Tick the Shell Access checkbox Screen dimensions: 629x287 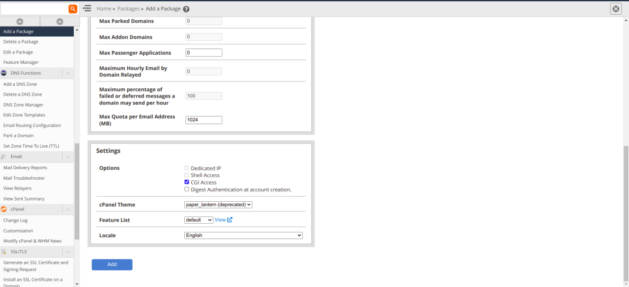coord(187,175)
